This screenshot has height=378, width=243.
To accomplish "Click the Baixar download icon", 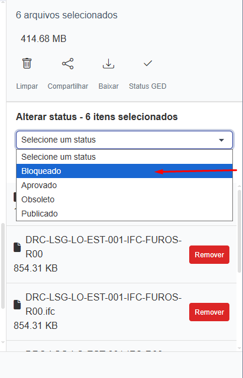I will coord(108,64).
